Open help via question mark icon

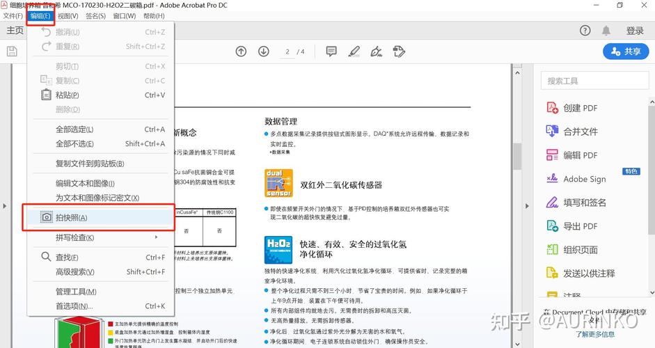pyautogui.click(x=585, y=31)
